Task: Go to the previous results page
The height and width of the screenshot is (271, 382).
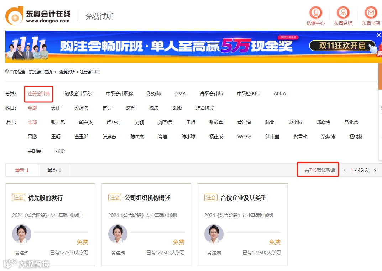Action: point(344,170)
